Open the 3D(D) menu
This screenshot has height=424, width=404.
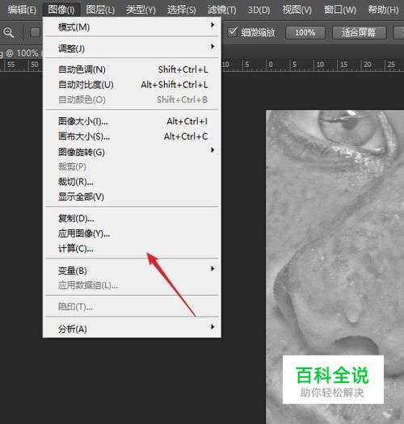259,10
